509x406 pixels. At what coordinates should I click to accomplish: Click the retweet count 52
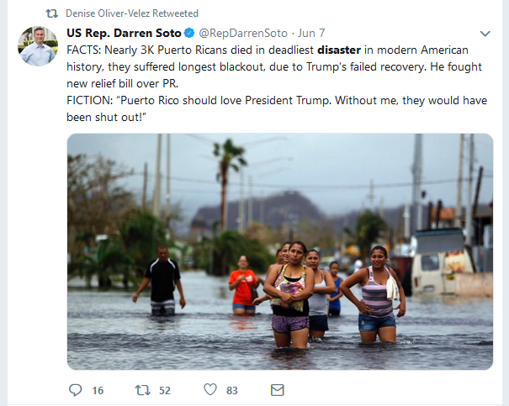[x=165, y=390]
